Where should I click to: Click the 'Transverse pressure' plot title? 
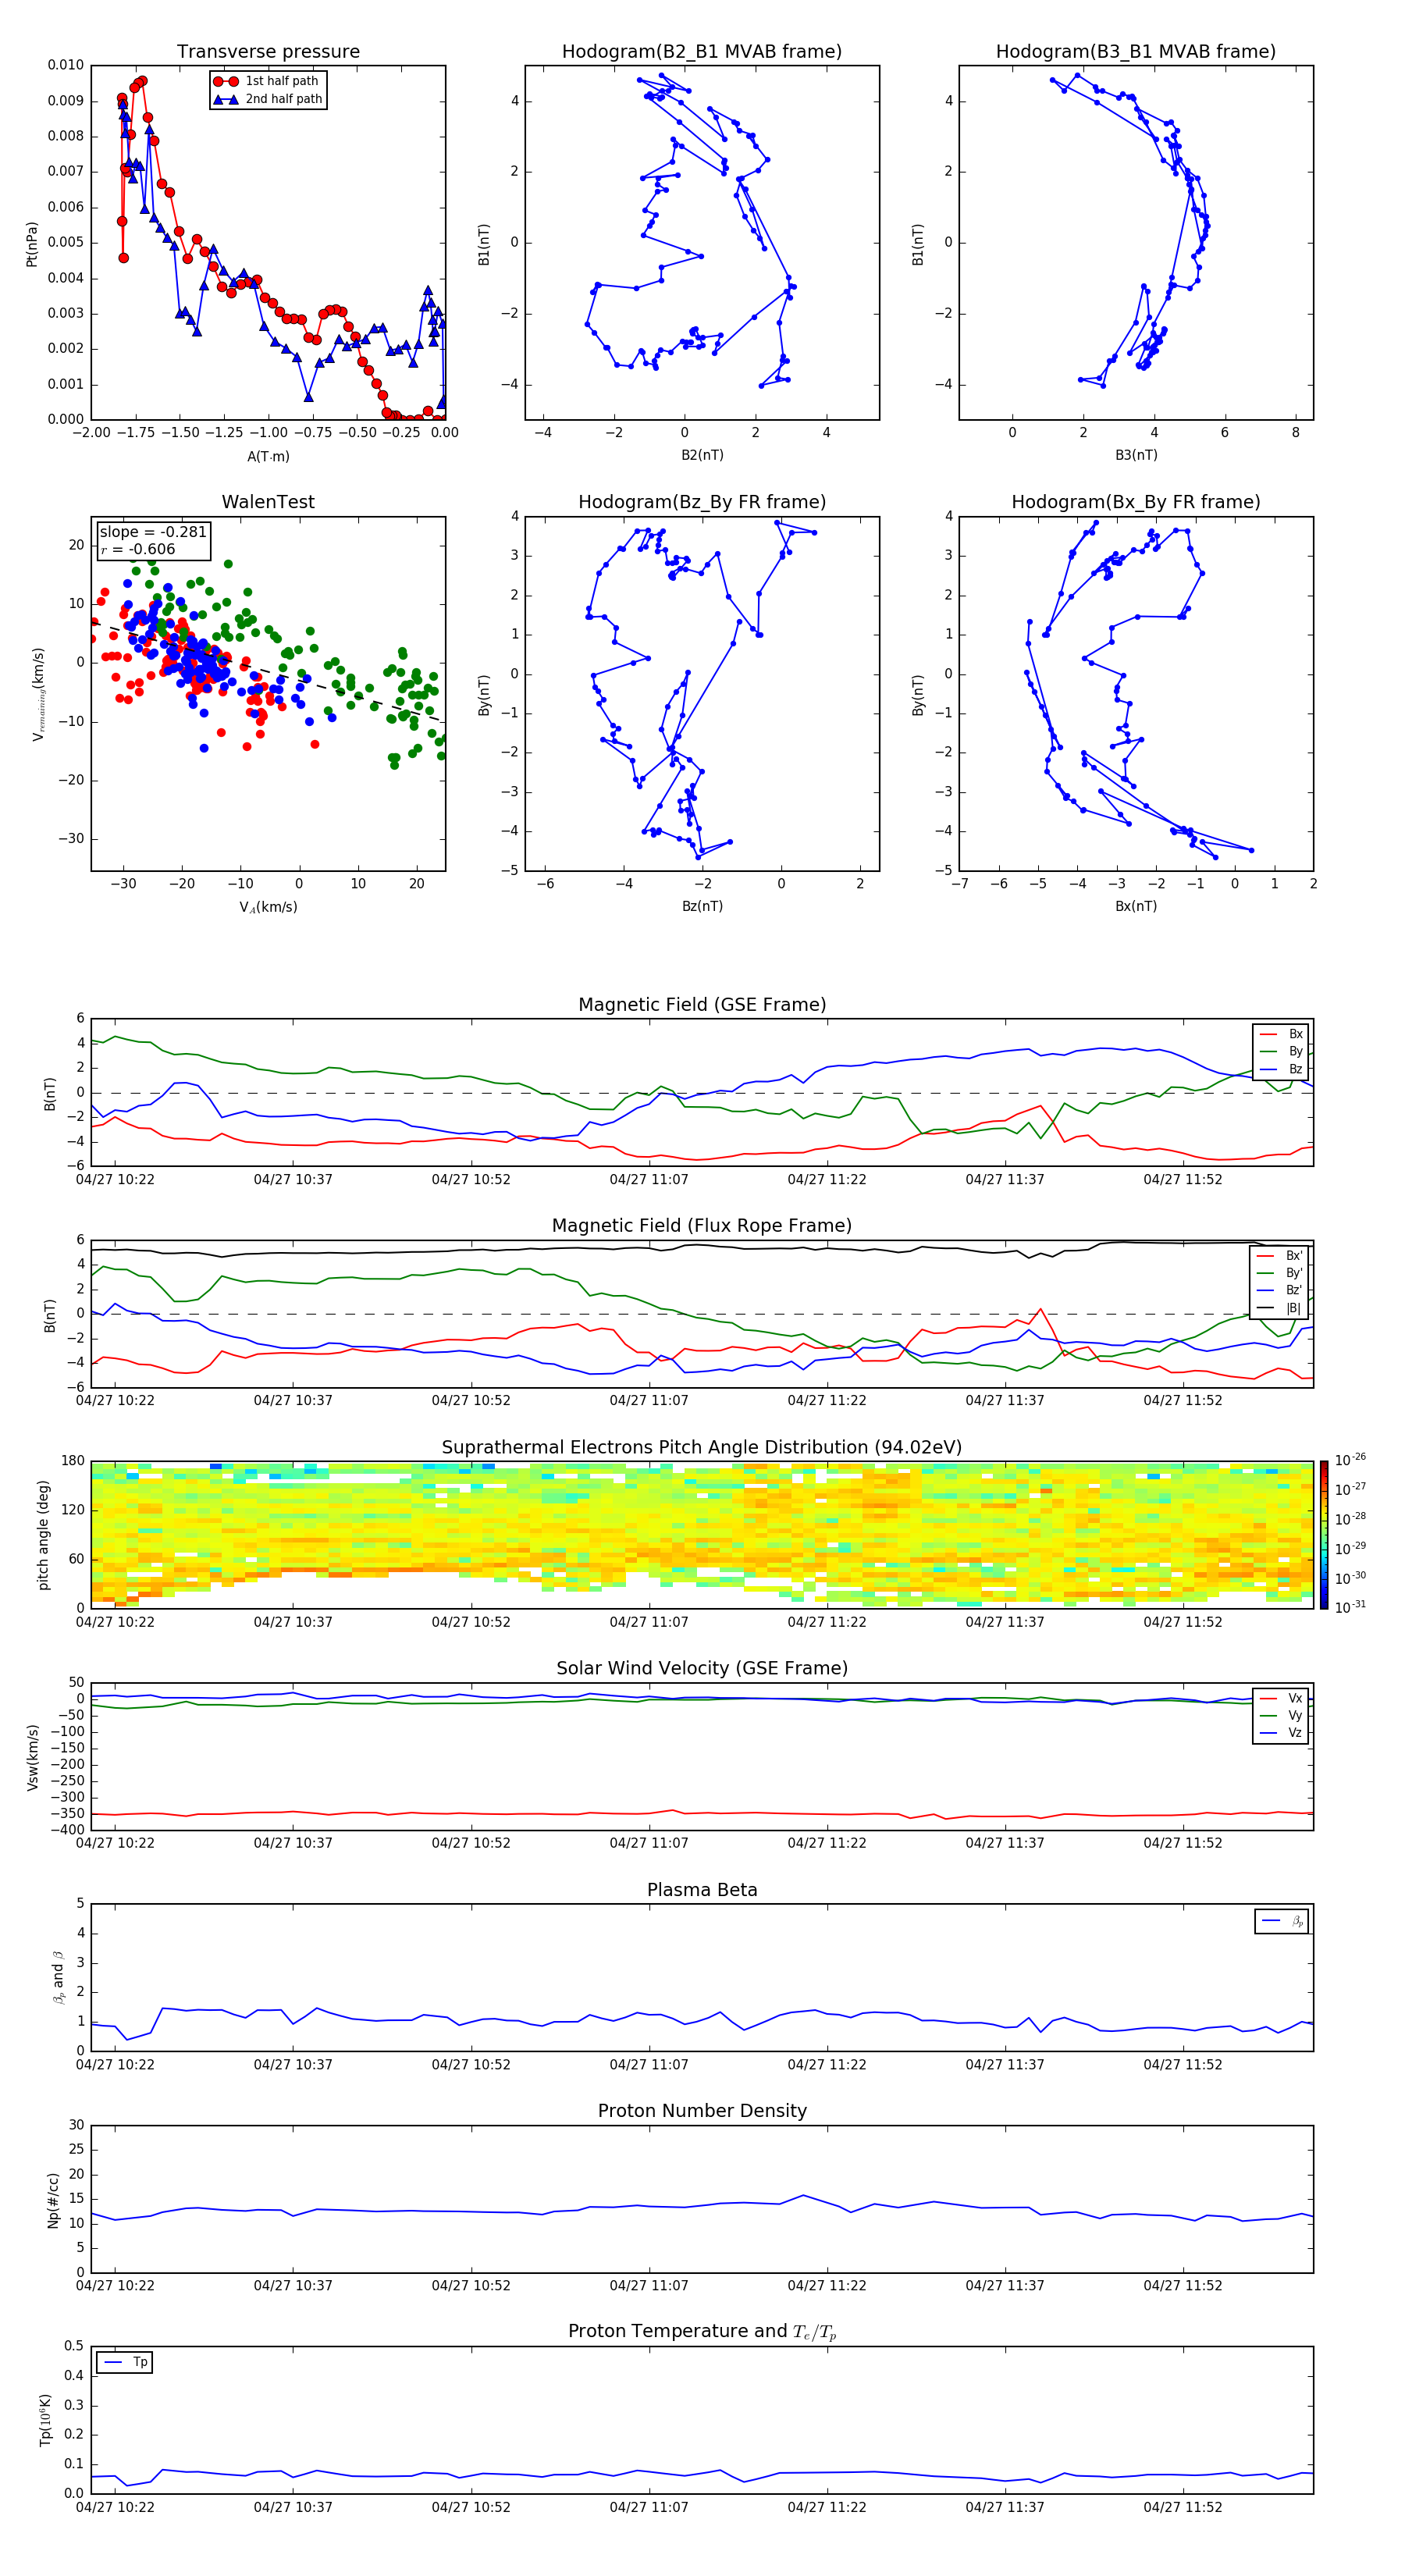coord(268,52)
